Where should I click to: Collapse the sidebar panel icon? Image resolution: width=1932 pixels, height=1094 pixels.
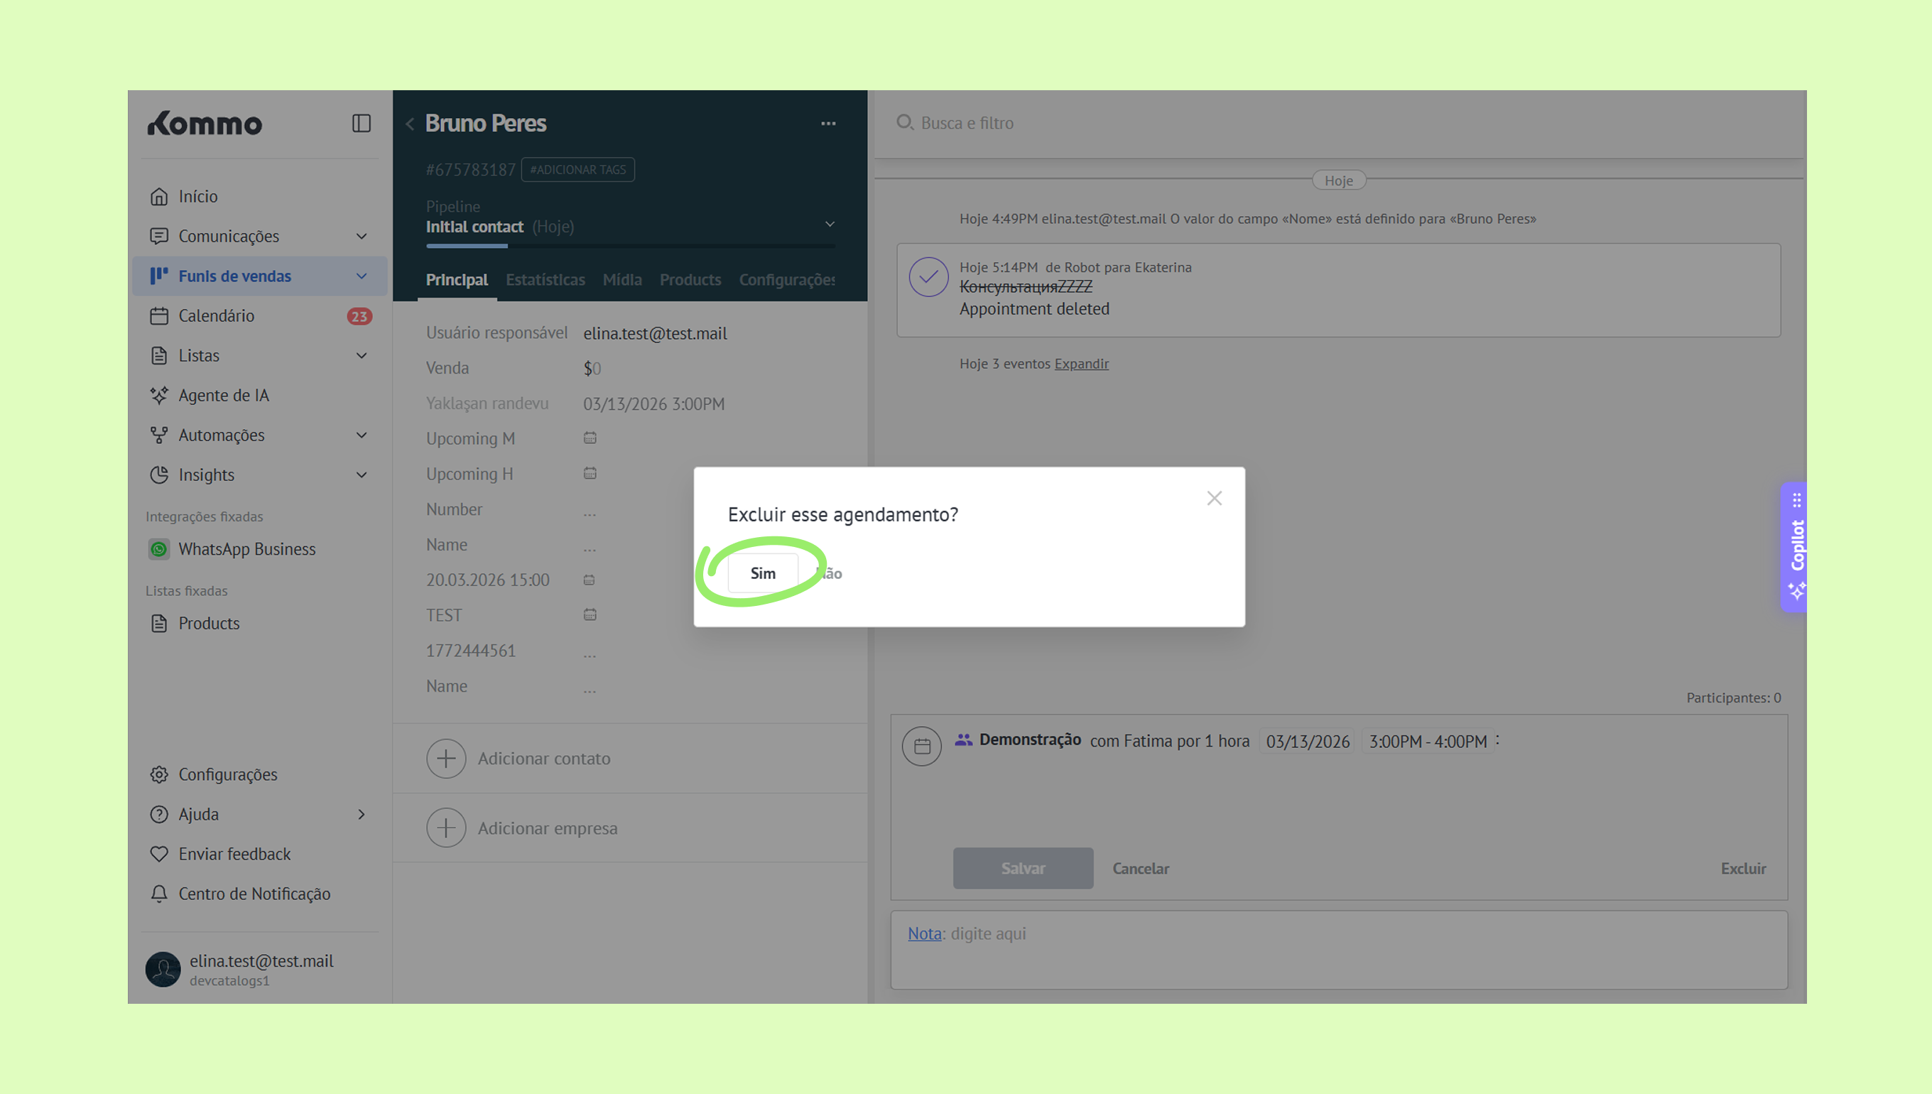(362, 123)
